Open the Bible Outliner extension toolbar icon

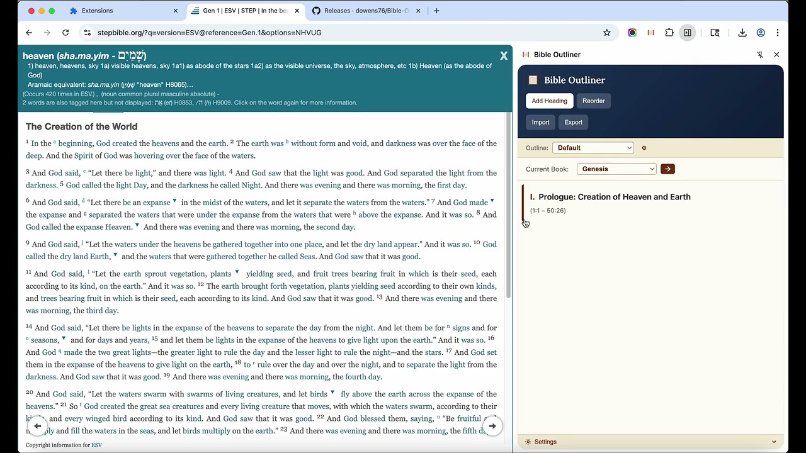650,33
